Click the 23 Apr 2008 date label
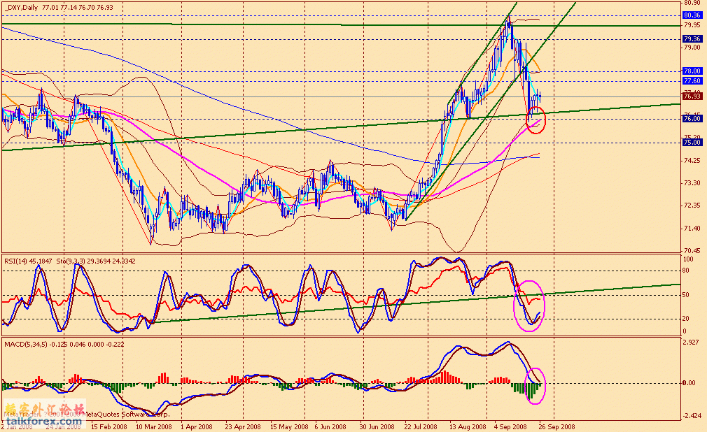 (x=243, y=426)
